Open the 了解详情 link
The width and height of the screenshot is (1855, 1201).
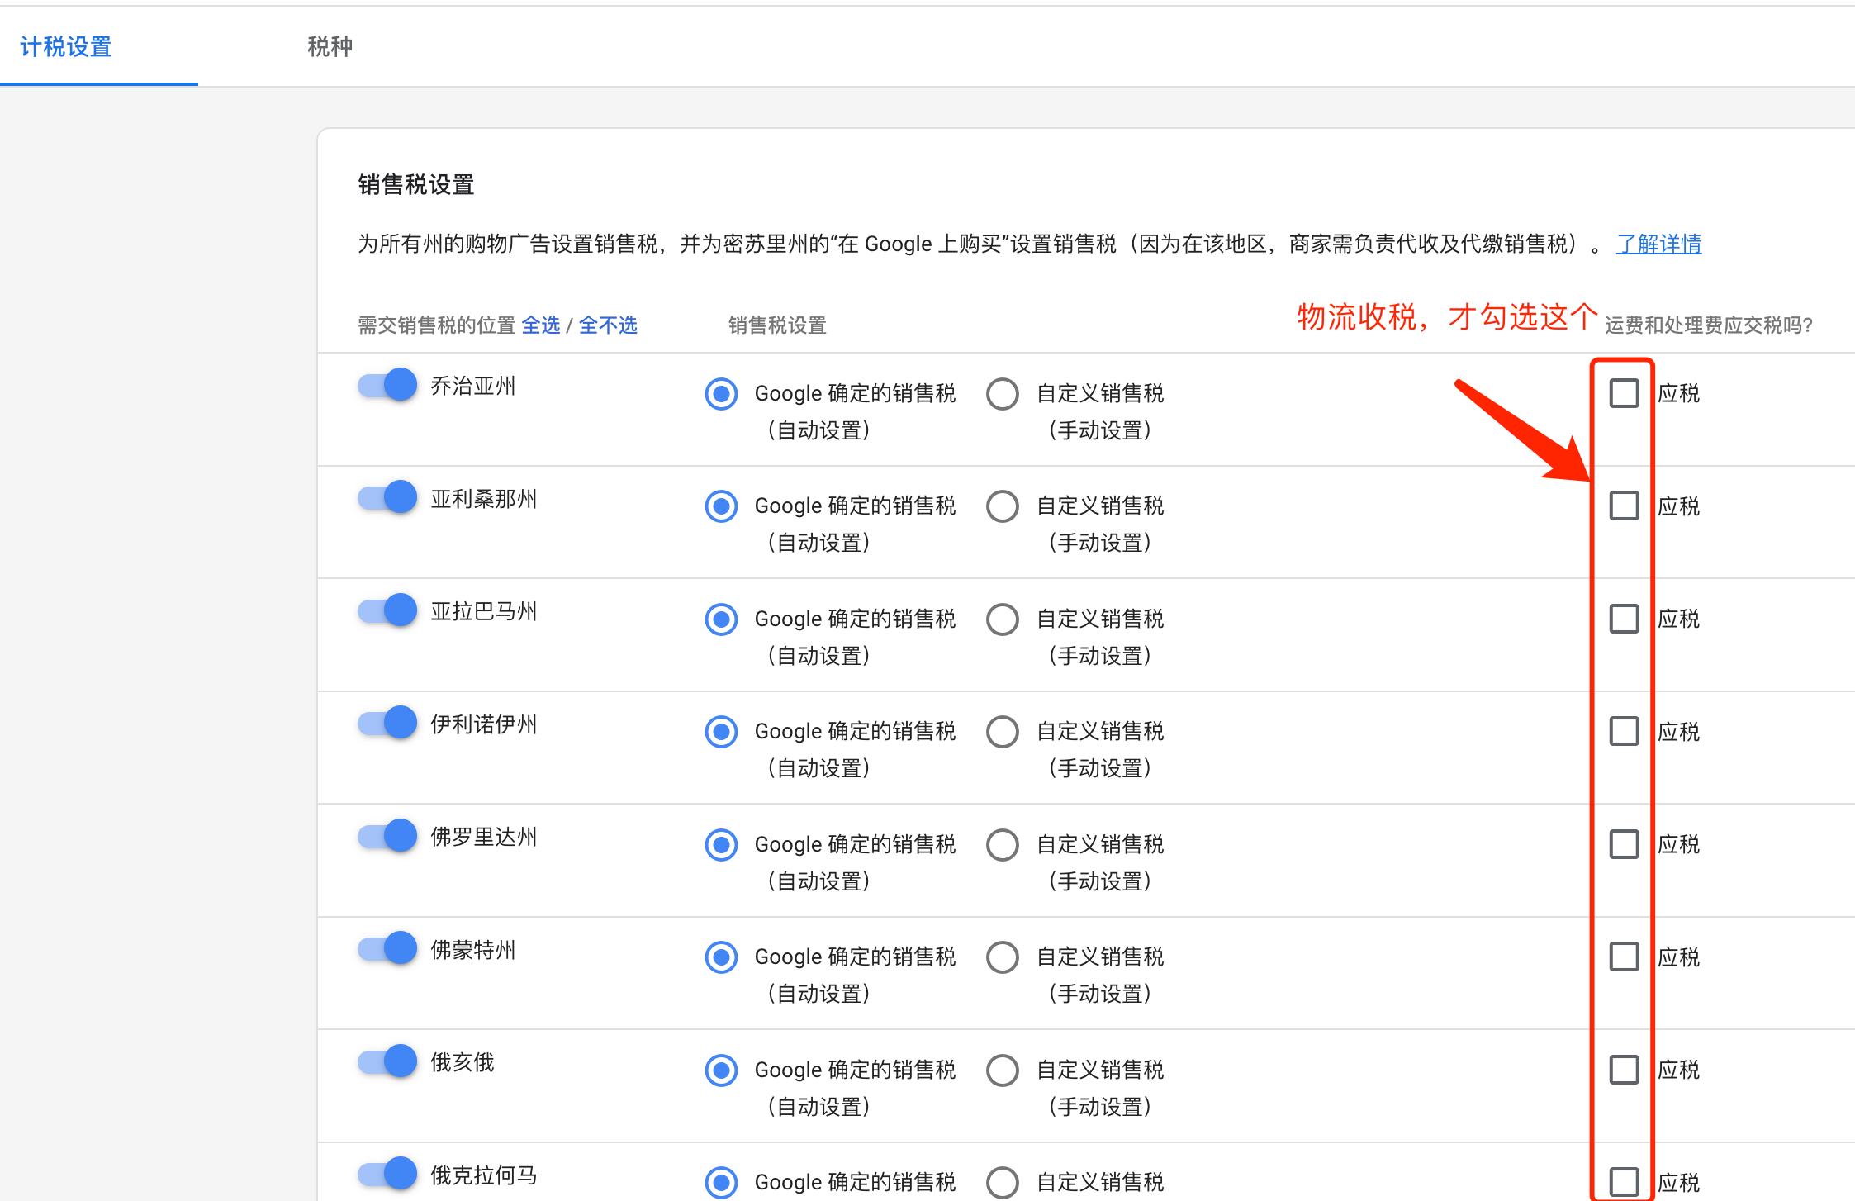(1658, 244)
